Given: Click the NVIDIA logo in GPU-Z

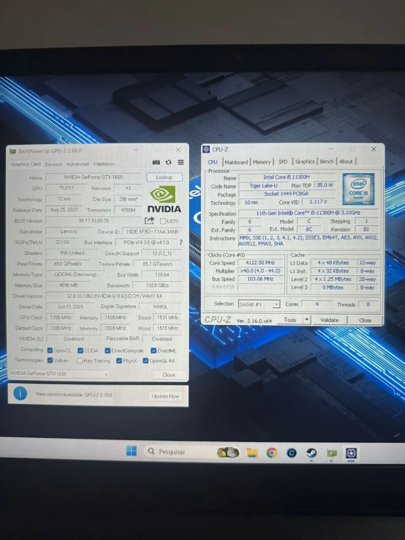Looking at the screenshot, I should tap(164, 200).
